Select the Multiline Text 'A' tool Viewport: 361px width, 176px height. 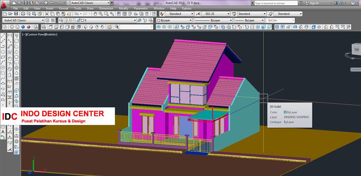[3, 132]
